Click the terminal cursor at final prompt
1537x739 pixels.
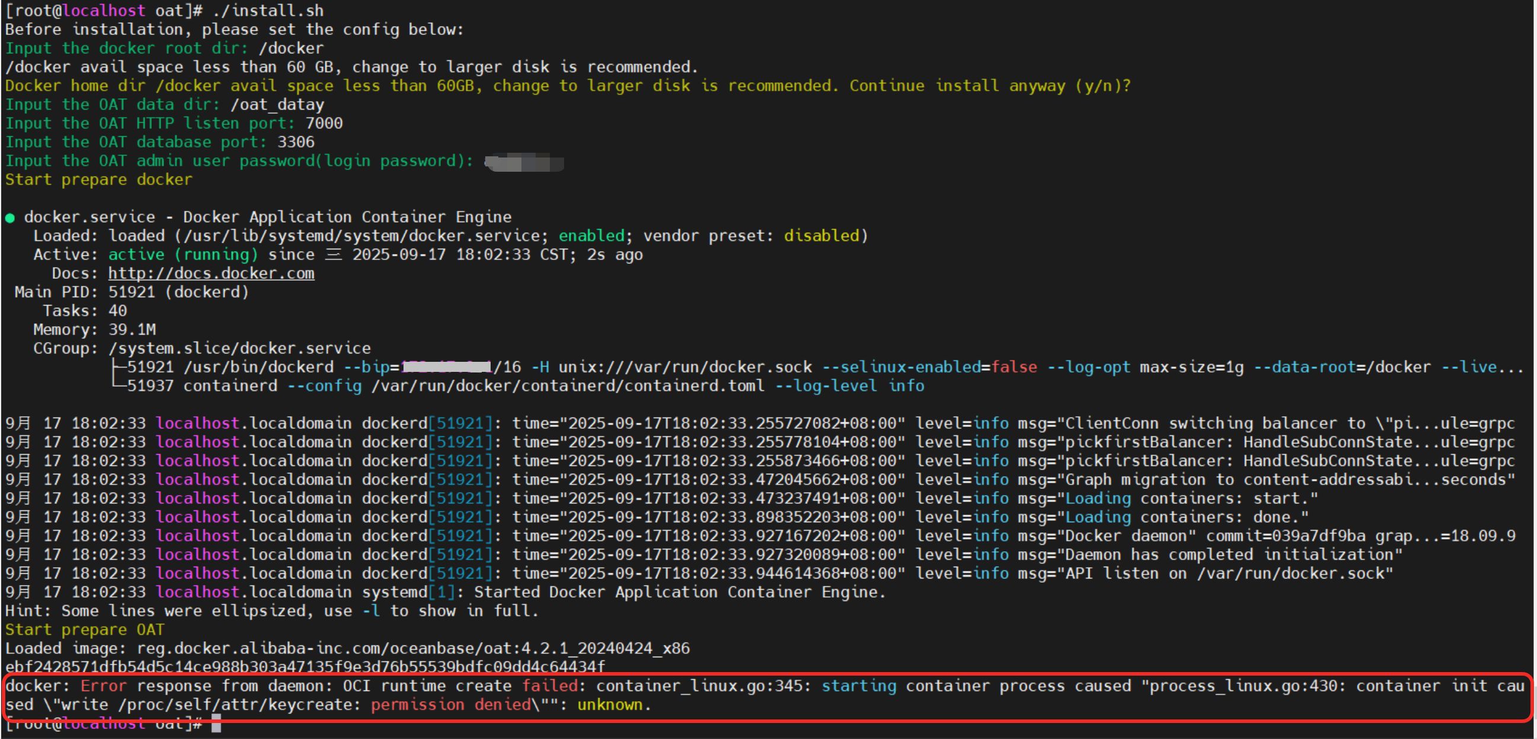(x=216, y=724)
